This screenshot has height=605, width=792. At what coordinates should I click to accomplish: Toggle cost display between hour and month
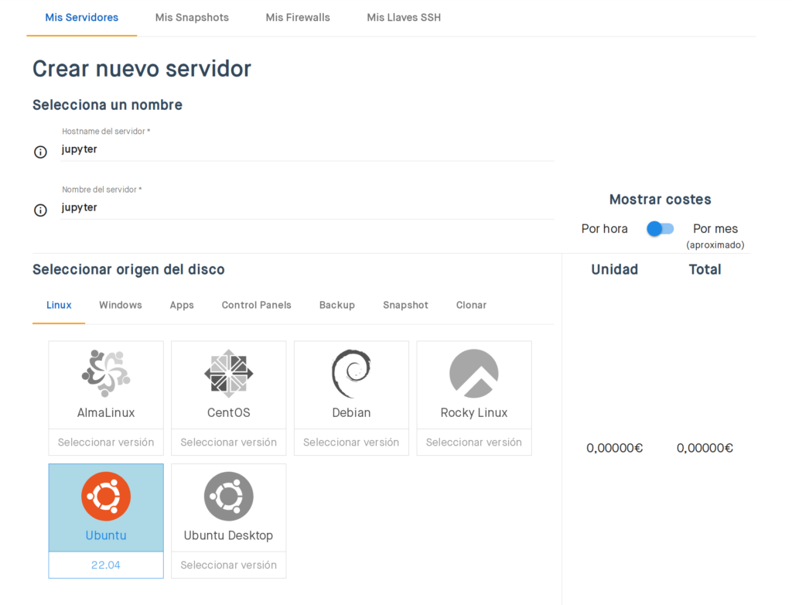click(661, 229)
